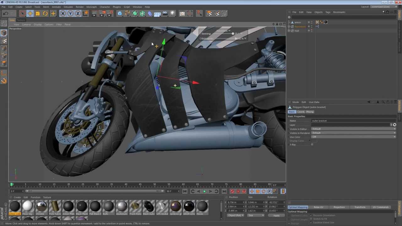Add a Cube primitive object
Screen dimensions: 402x226
[x=120, y=13]
